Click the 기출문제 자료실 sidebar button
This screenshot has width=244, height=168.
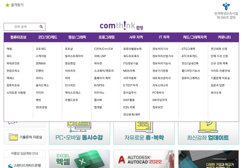pos(24,137)
